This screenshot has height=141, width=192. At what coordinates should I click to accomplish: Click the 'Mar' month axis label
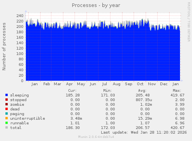pyautogui.click(x=57, y=84)
